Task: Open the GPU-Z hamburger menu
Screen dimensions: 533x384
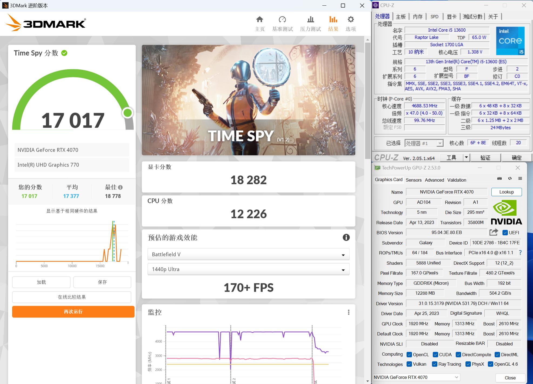Action: point(520,178)
